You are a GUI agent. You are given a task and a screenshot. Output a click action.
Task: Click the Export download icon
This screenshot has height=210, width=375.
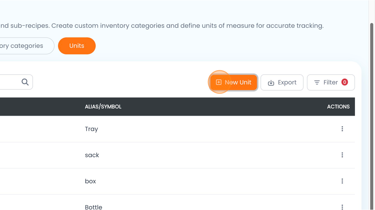coord(271,83)
